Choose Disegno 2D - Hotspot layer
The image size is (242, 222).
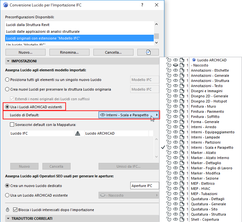(x=209, y=101)
